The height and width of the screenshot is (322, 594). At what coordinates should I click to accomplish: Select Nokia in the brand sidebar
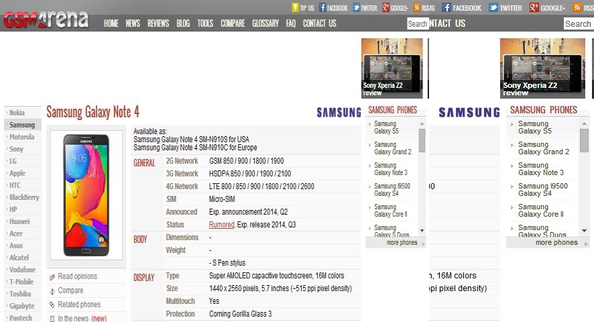[17, 113]
